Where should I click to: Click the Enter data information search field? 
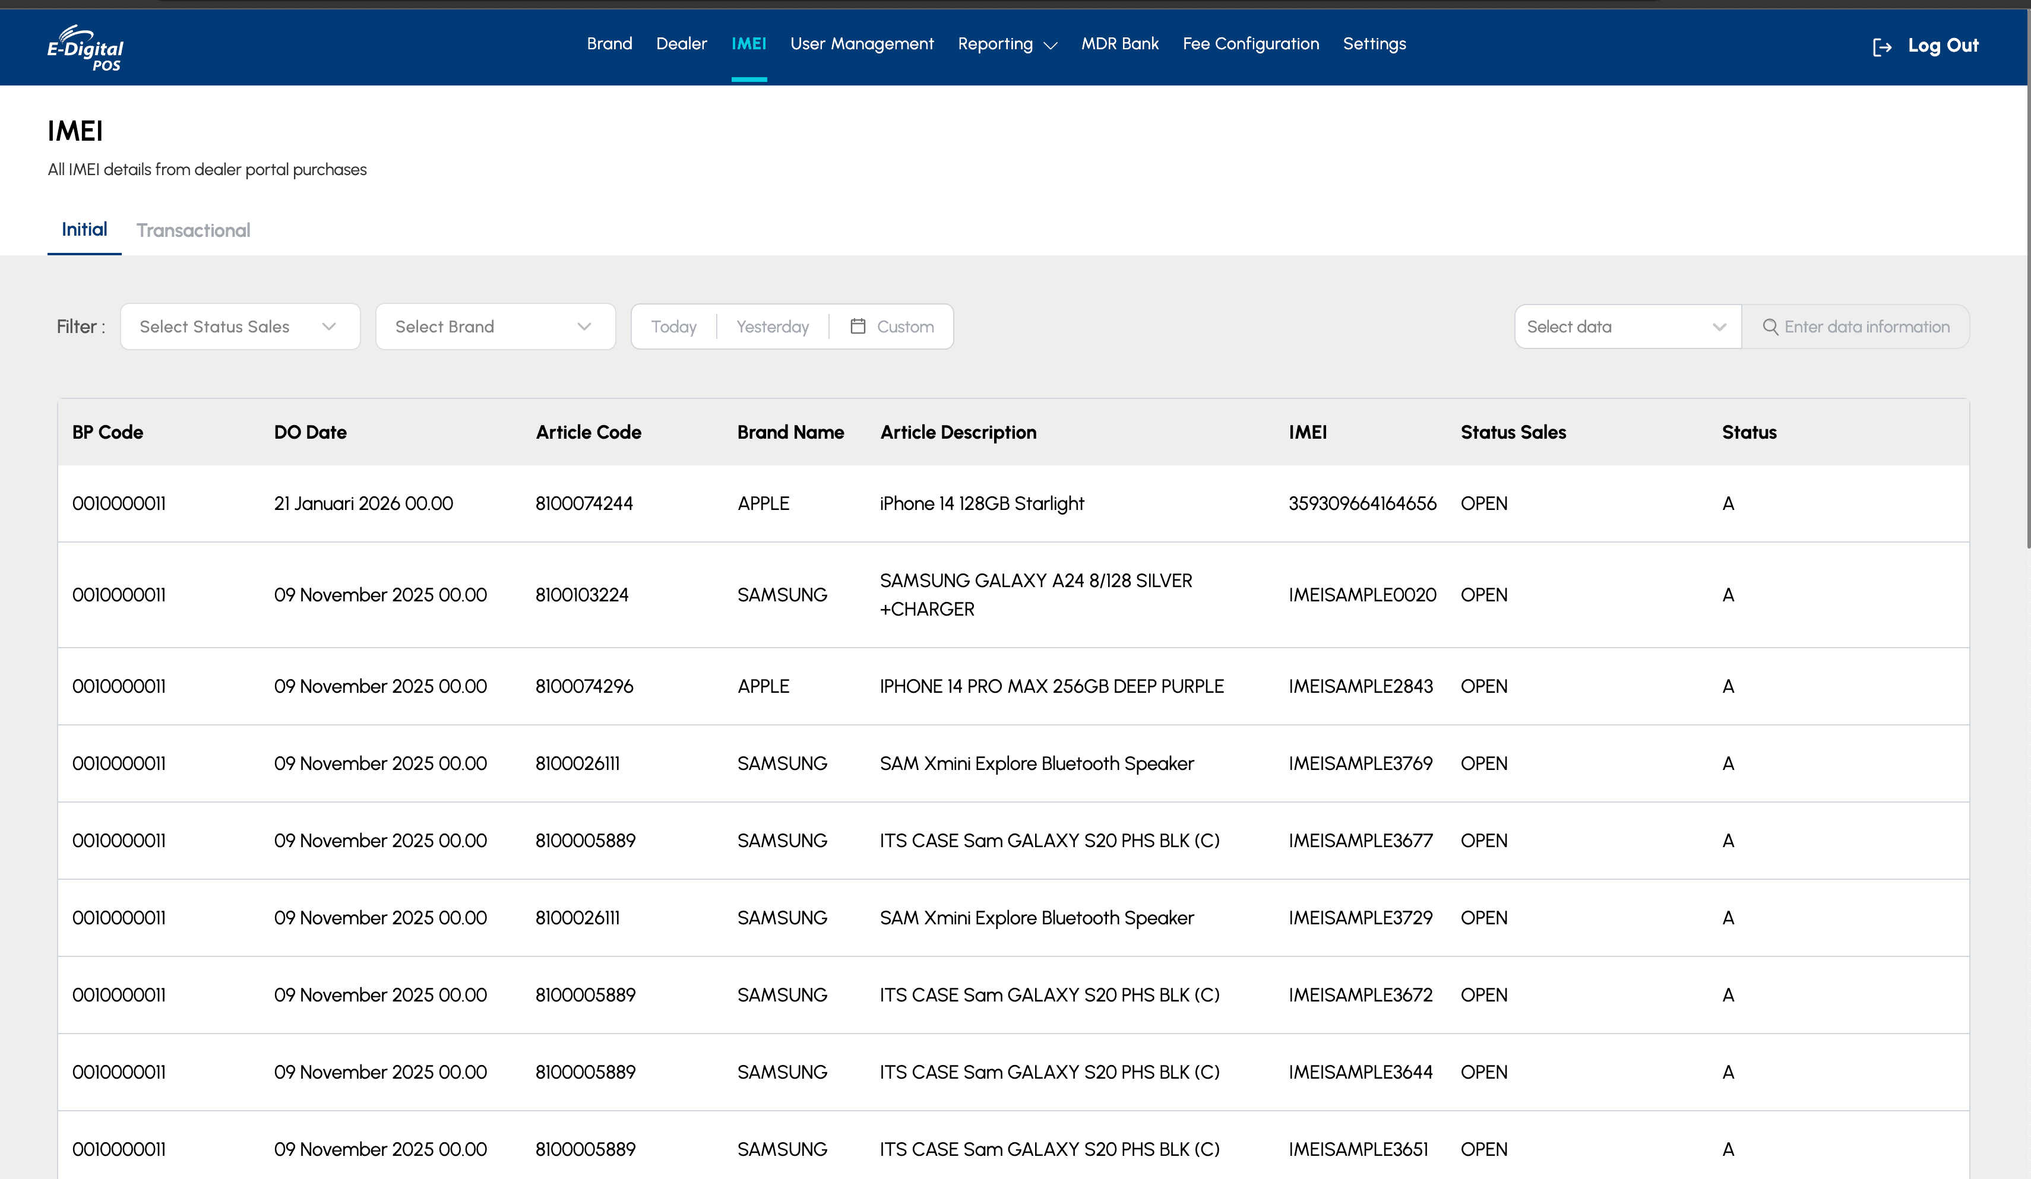pos(1855,327)
